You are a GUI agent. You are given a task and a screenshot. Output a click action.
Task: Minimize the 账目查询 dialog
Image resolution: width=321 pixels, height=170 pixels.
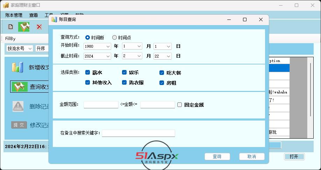click(229, 20)
